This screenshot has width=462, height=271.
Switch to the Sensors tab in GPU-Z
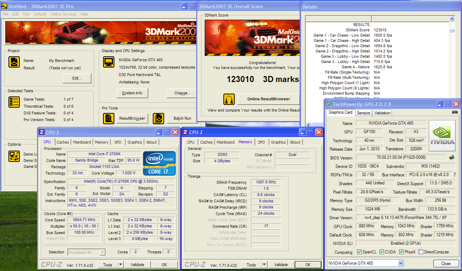point(363,113)
